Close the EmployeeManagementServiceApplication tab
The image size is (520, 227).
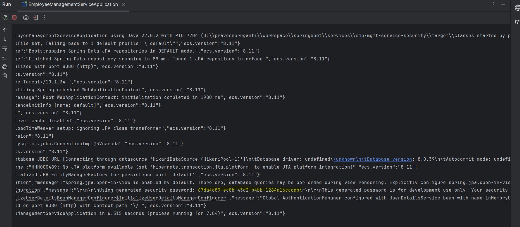point(123,4)
